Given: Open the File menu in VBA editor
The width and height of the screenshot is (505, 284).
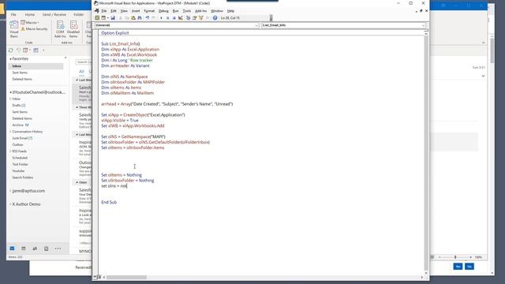Looking at the screenshot, I should coord(104,11).
